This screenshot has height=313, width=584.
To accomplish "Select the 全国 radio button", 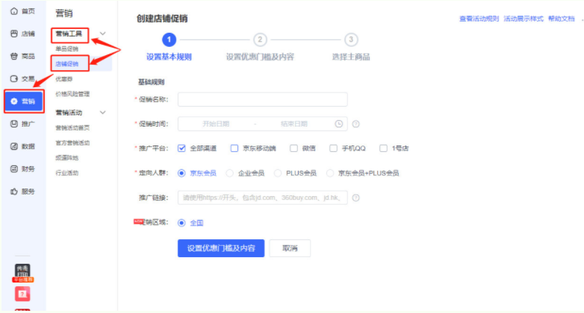I will (181, 223).
